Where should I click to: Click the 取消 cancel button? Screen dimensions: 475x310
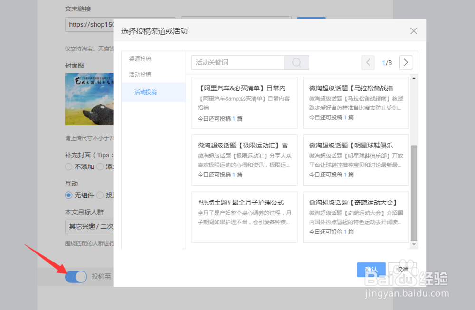coord(401,269)
